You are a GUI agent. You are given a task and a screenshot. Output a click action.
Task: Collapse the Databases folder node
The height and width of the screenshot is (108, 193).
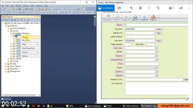6,26
